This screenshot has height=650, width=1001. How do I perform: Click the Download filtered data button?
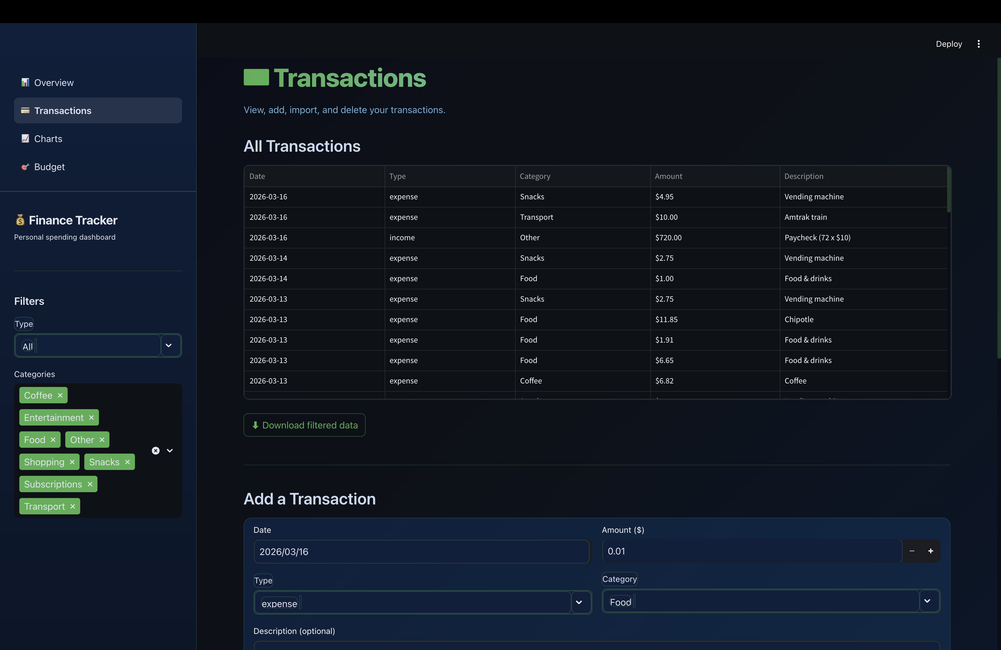coord(304,425)
